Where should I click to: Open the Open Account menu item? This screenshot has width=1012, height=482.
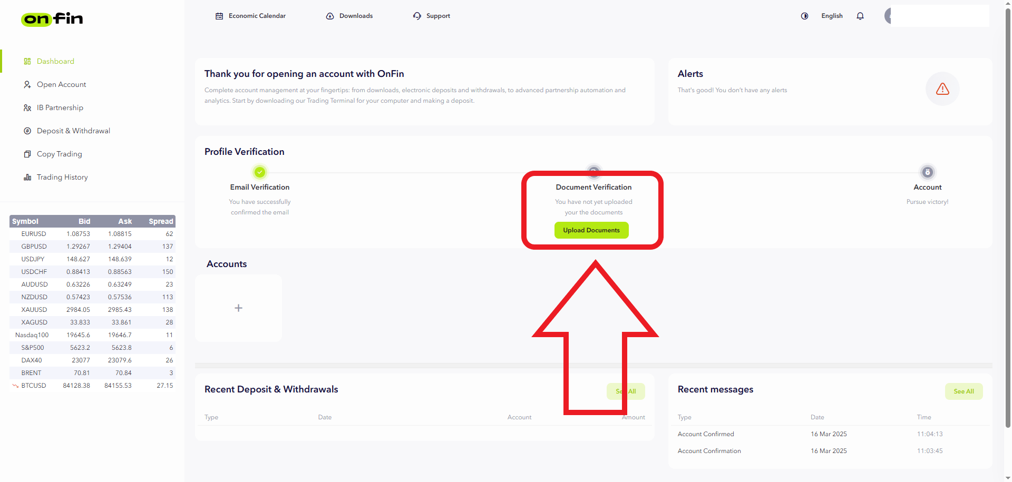pyautogui.click(x=61, y=85)
